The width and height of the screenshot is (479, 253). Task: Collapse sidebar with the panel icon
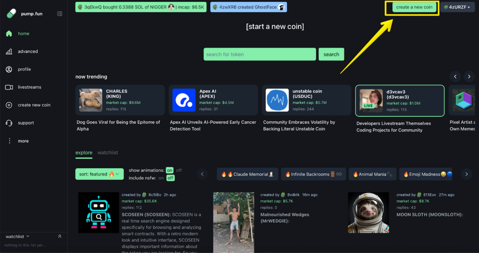(60, 14)
